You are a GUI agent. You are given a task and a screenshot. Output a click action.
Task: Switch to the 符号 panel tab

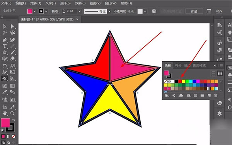(x=178, y=65)
